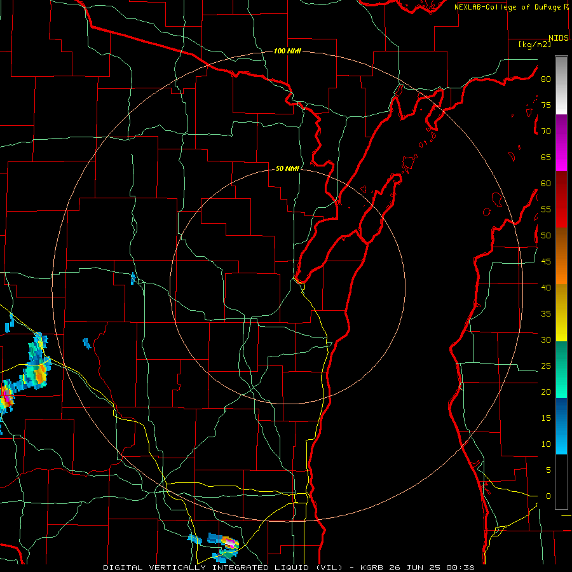This screenshot has height=572, width=572.
Task: Click the scale value 80
Action: tap(546, 79)
